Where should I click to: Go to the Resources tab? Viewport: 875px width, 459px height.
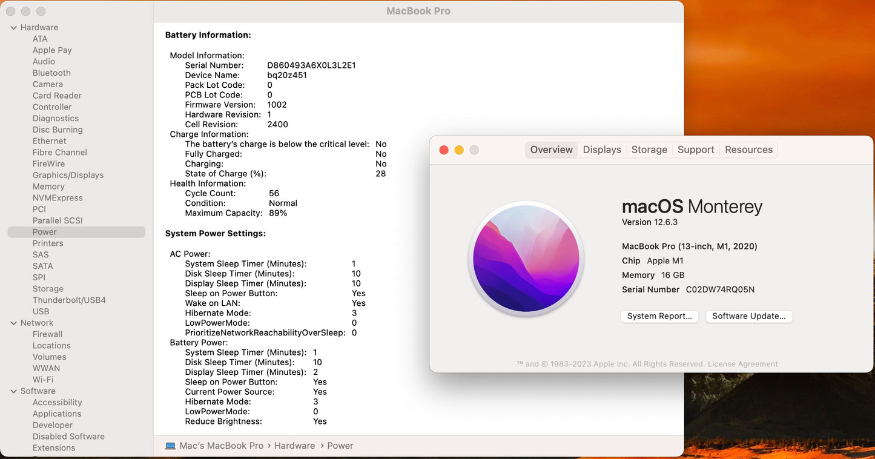[748, 150]
